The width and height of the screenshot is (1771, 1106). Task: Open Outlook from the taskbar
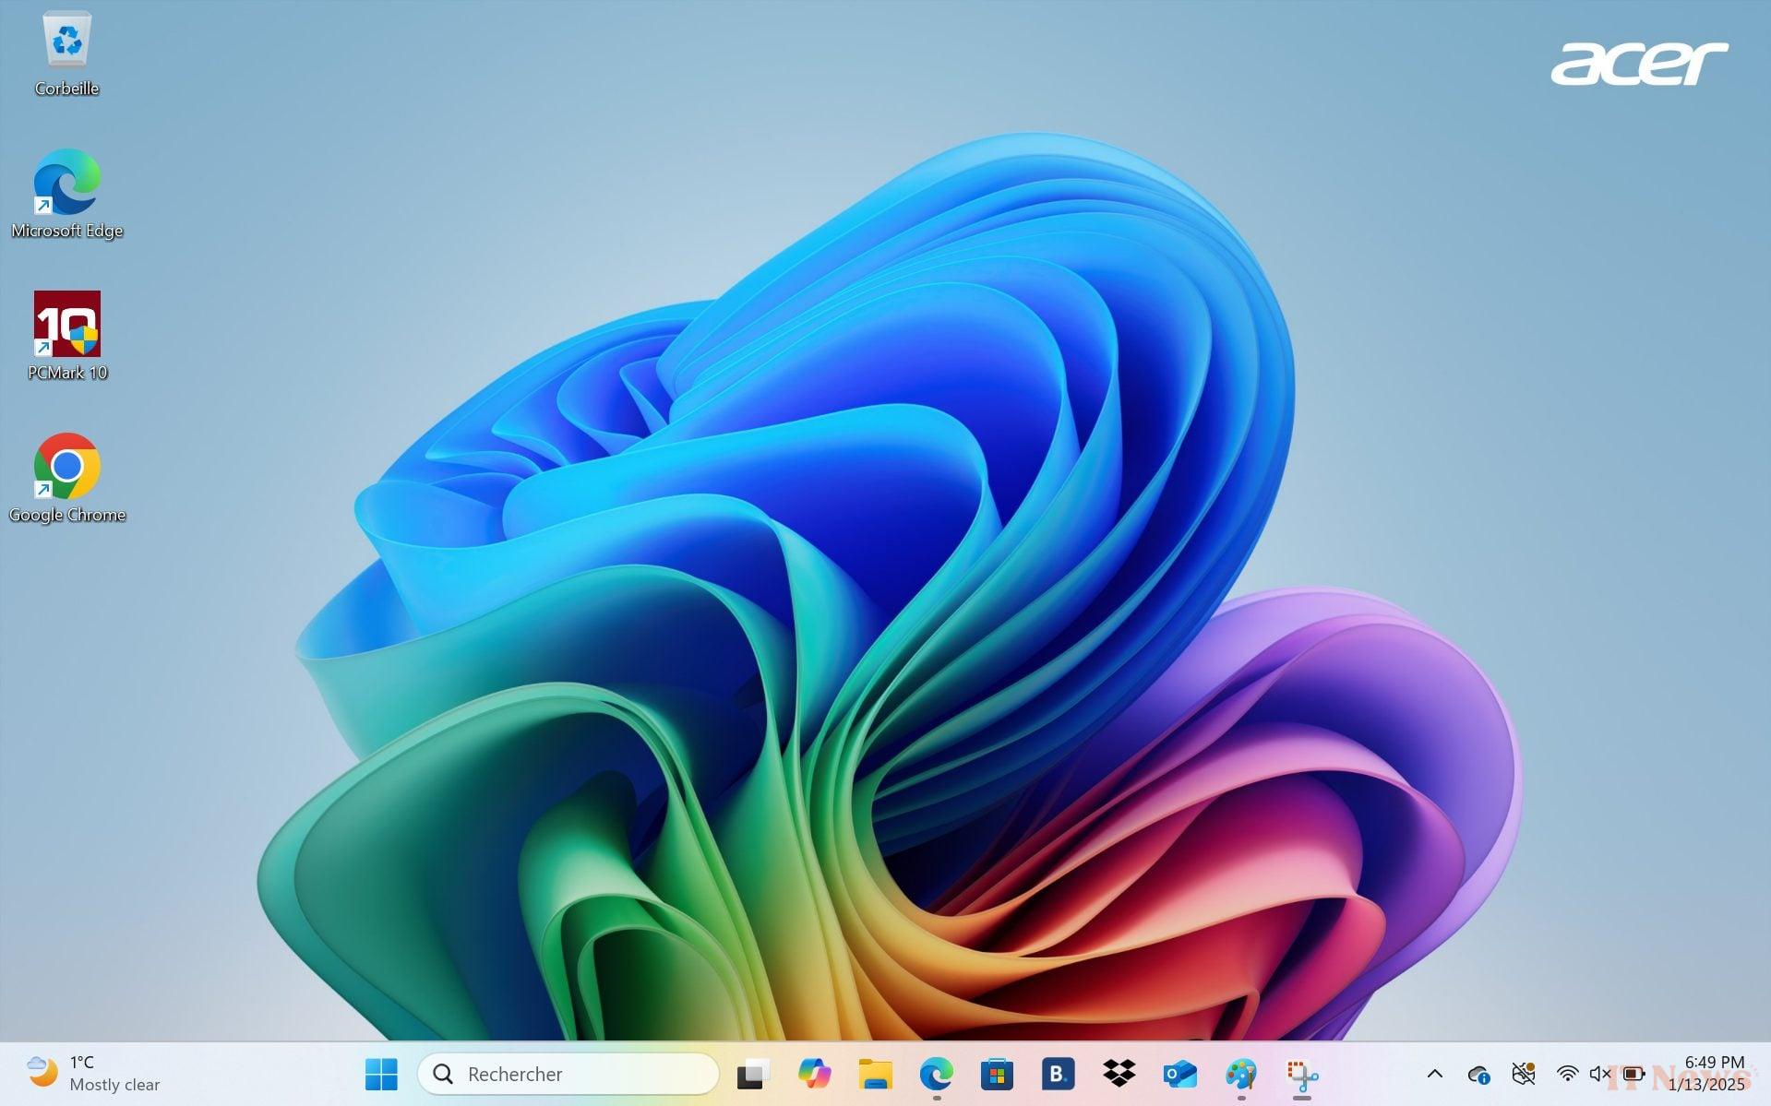point(1179,1074)
